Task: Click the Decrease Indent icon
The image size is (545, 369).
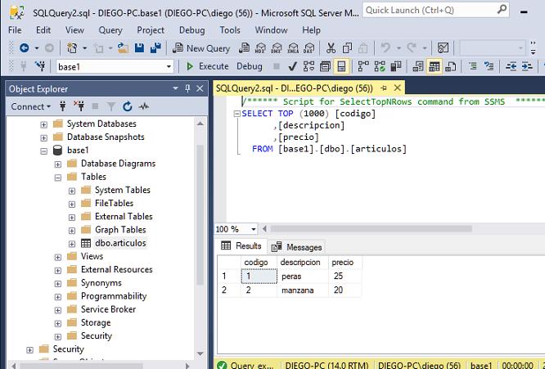Action: coord(511,66)
